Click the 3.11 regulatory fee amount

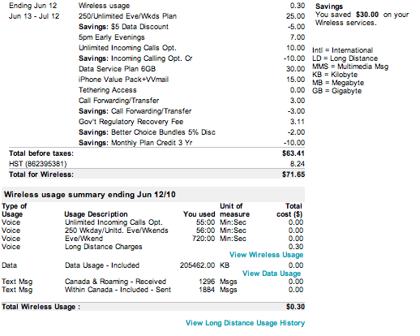pyautogui.click(x=298, y=122)
